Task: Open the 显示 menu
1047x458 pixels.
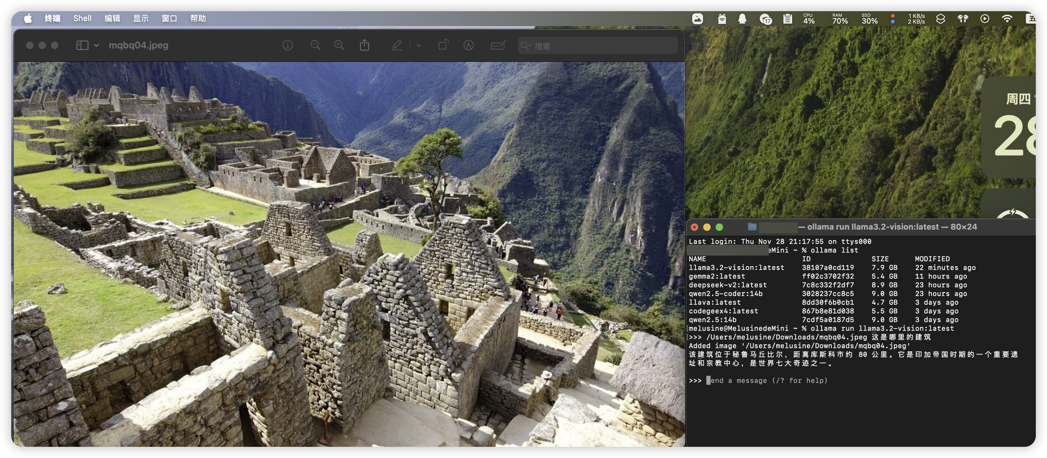Action: click(141, 18)
